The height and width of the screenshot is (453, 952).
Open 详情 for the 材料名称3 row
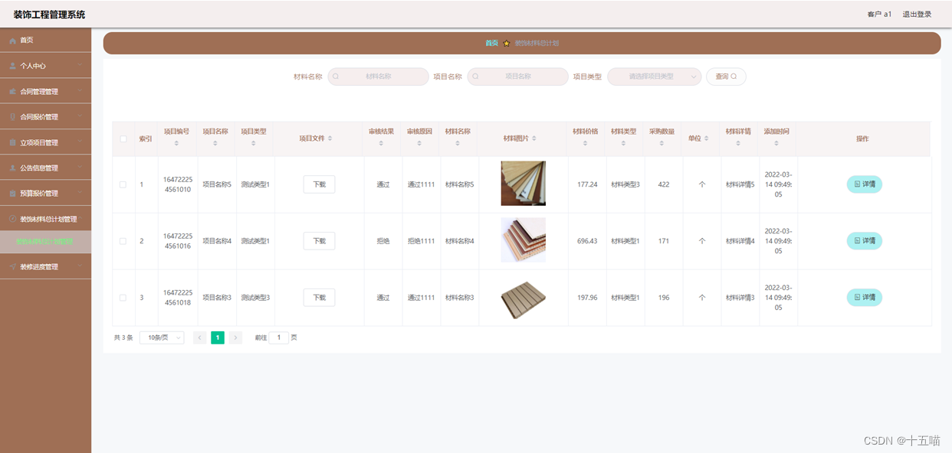click(865, 298)
